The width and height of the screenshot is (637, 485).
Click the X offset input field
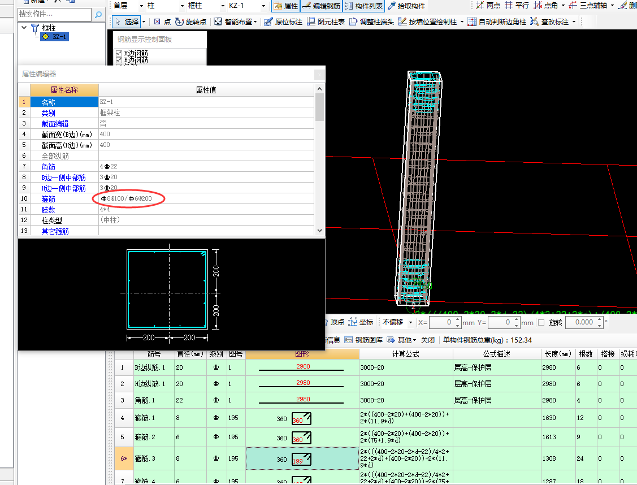point(442,323)
